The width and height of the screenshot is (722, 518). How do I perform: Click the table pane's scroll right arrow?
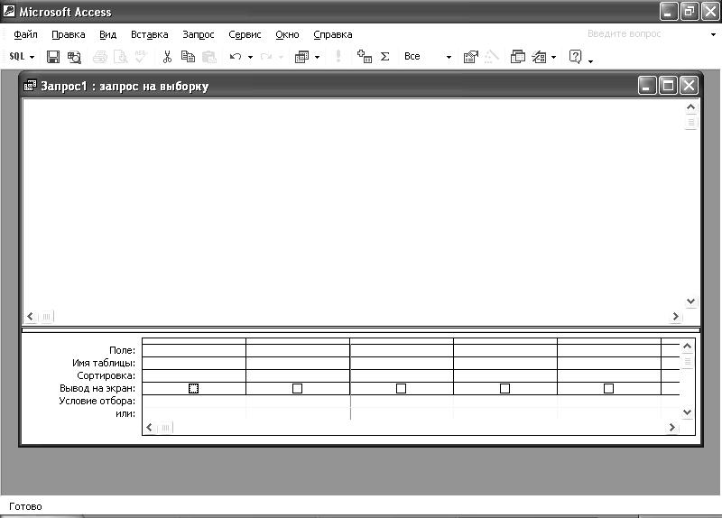[675, 317]
